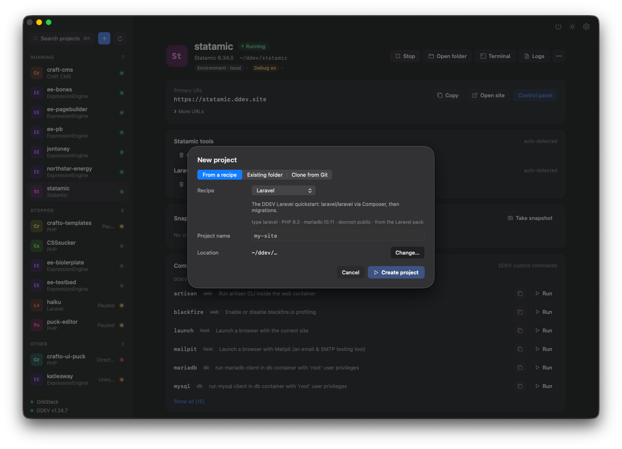Copy the launch command with its copy icon

520,331
